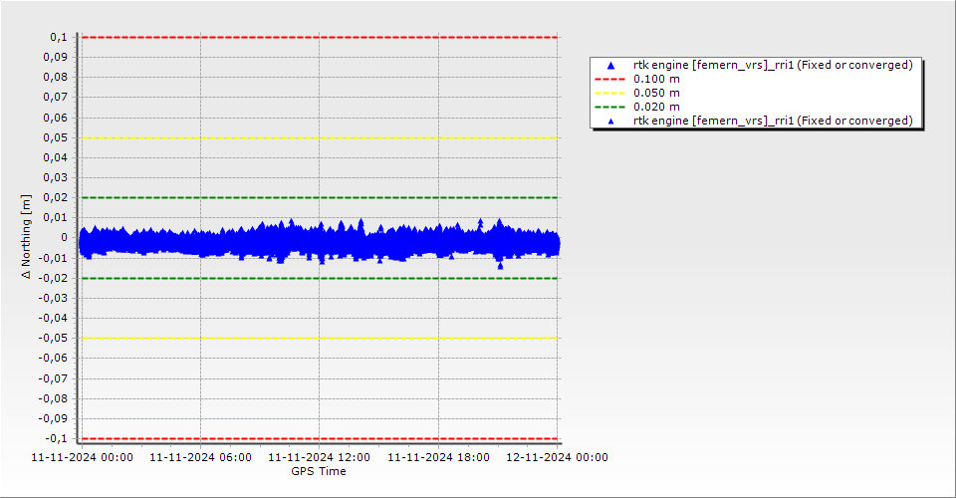Click the 0,1 tick on vertical axis
Screen dimensions: 956x498
point(58,37)
